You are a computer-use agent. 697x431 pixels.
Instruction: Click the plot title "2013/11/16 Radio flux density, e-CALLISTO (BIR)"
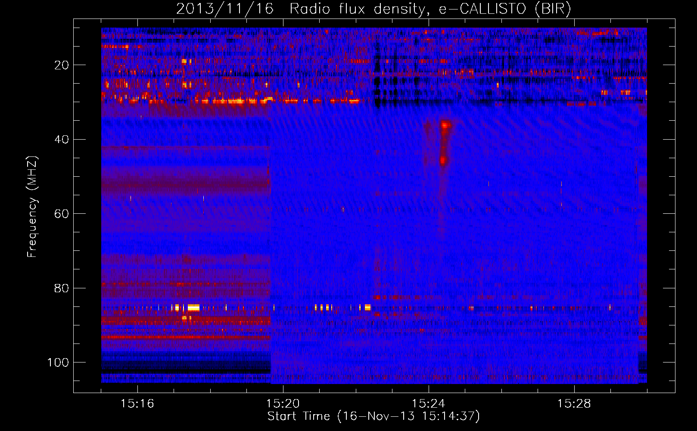373,9
